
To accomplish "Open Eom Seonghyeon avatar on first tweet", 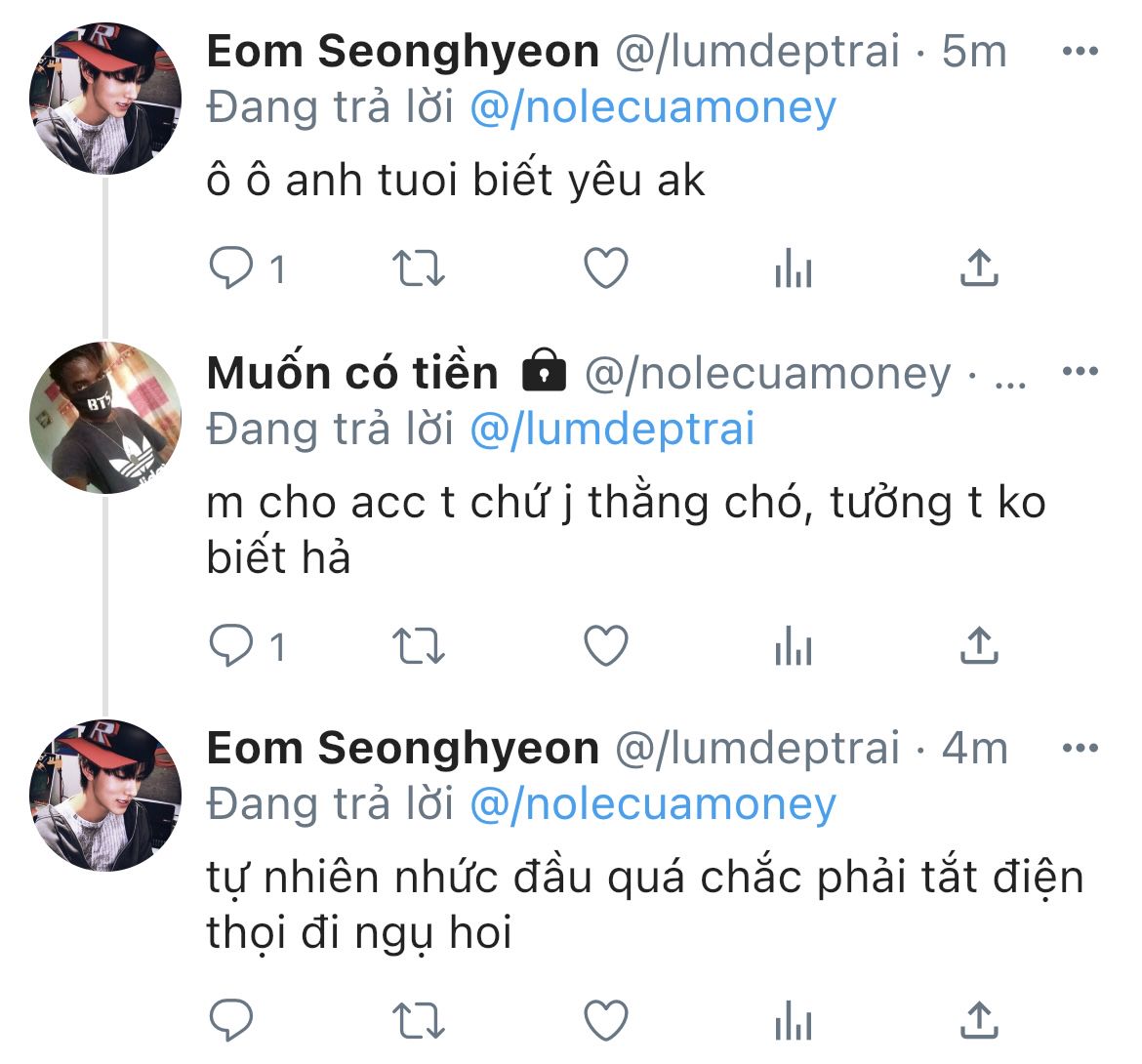I will 105,99.
